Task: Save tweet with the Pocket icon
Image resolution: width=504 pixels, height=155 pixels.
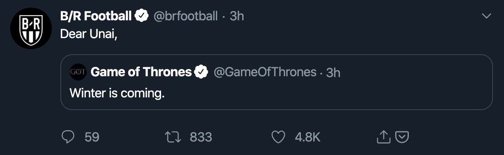Action: pyautogui.click(x=402, y=137)
